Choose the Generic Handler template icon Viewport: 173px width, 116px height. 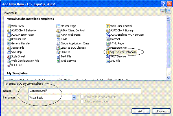pyautogui.click(x=9, y=44)
